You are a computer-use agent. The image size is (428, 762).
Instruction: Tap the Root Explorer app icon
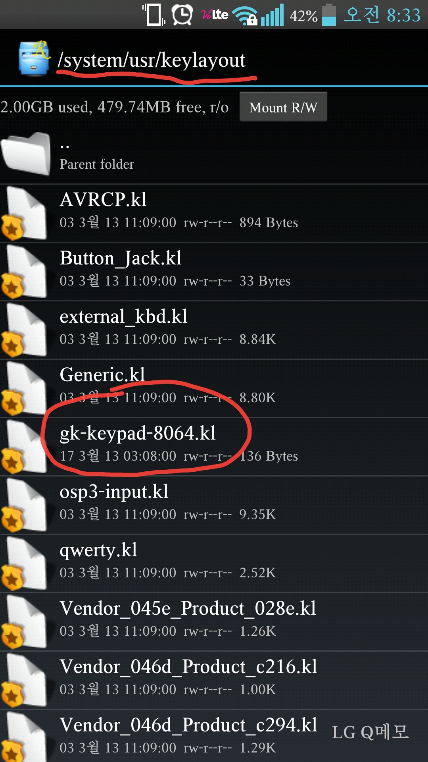[x=34, y=58]
